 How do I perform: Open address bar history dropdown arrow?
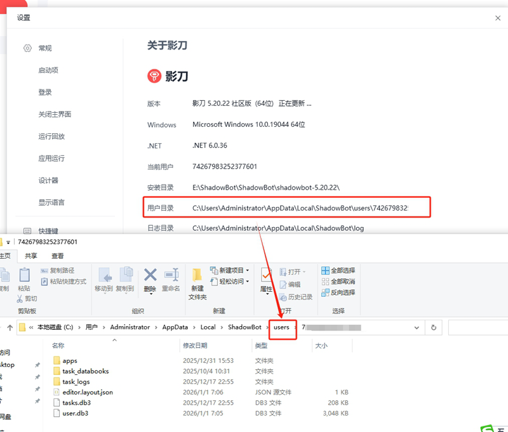(417, 327)
